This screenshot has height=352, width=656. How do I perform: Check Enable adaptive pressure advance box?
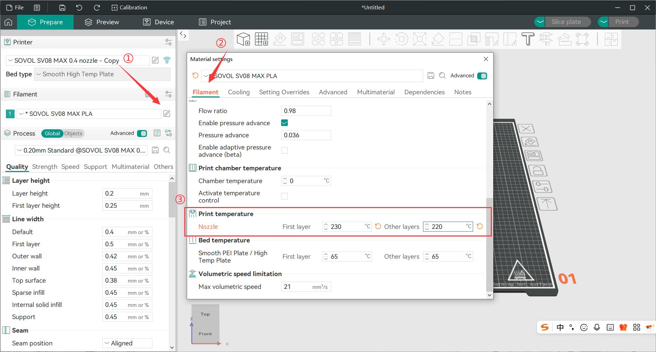[x=284, y=151]
